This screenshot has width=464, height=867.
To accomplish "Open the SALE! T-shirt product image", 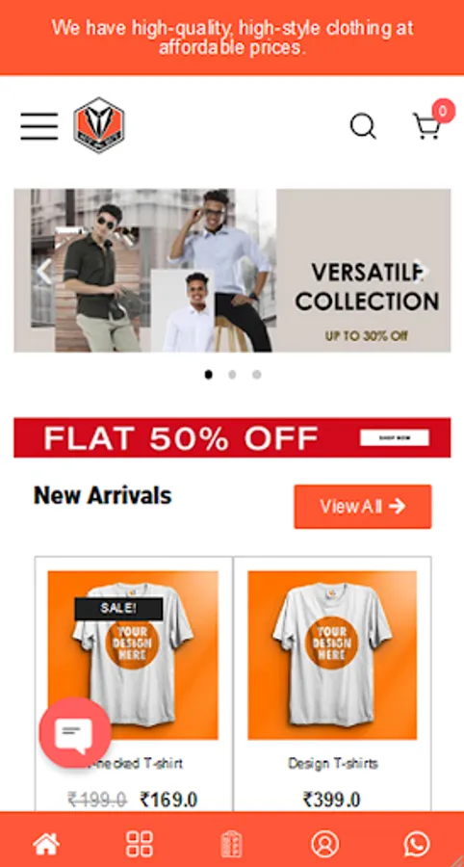I will coord(133,655).
